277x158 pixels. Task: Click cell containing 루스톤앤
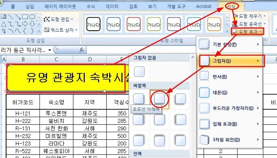pos(56,113)
